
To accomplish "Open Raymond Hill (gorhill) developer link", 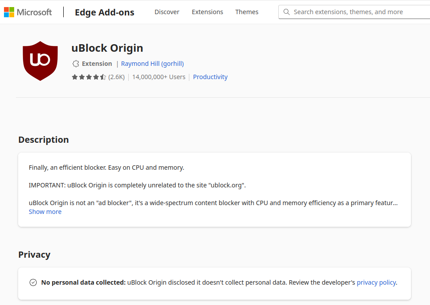I will (x=153, y=64).
